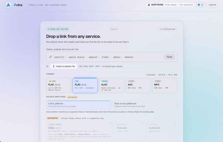Click the Log out button
The image size is (223, 142).
pyautogui.click(x=212, y=5)
